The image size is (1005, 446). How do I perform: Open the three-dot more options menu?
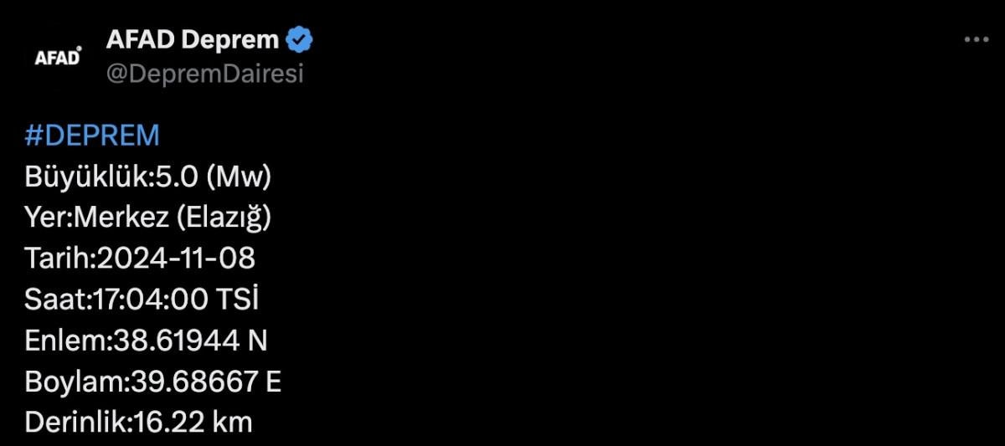pos(976,39)
